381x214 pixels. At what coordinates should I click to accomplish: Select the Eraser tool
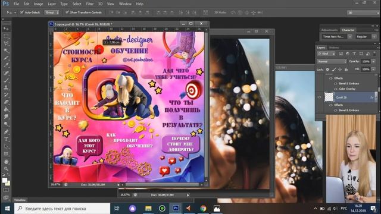point(6,102)
